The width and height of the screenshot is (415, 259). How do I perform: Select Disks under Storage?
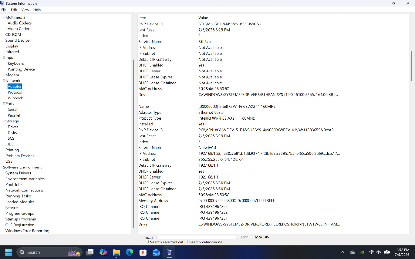tap(12, 133)
